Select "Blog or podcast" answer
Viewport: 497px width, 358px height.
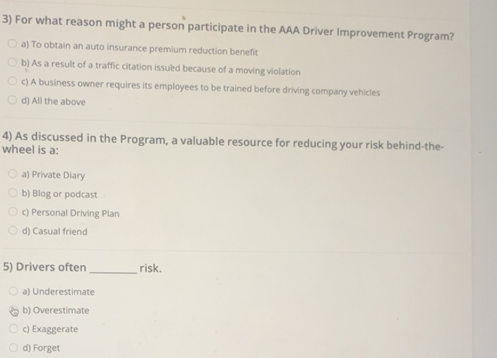point(13,194)
